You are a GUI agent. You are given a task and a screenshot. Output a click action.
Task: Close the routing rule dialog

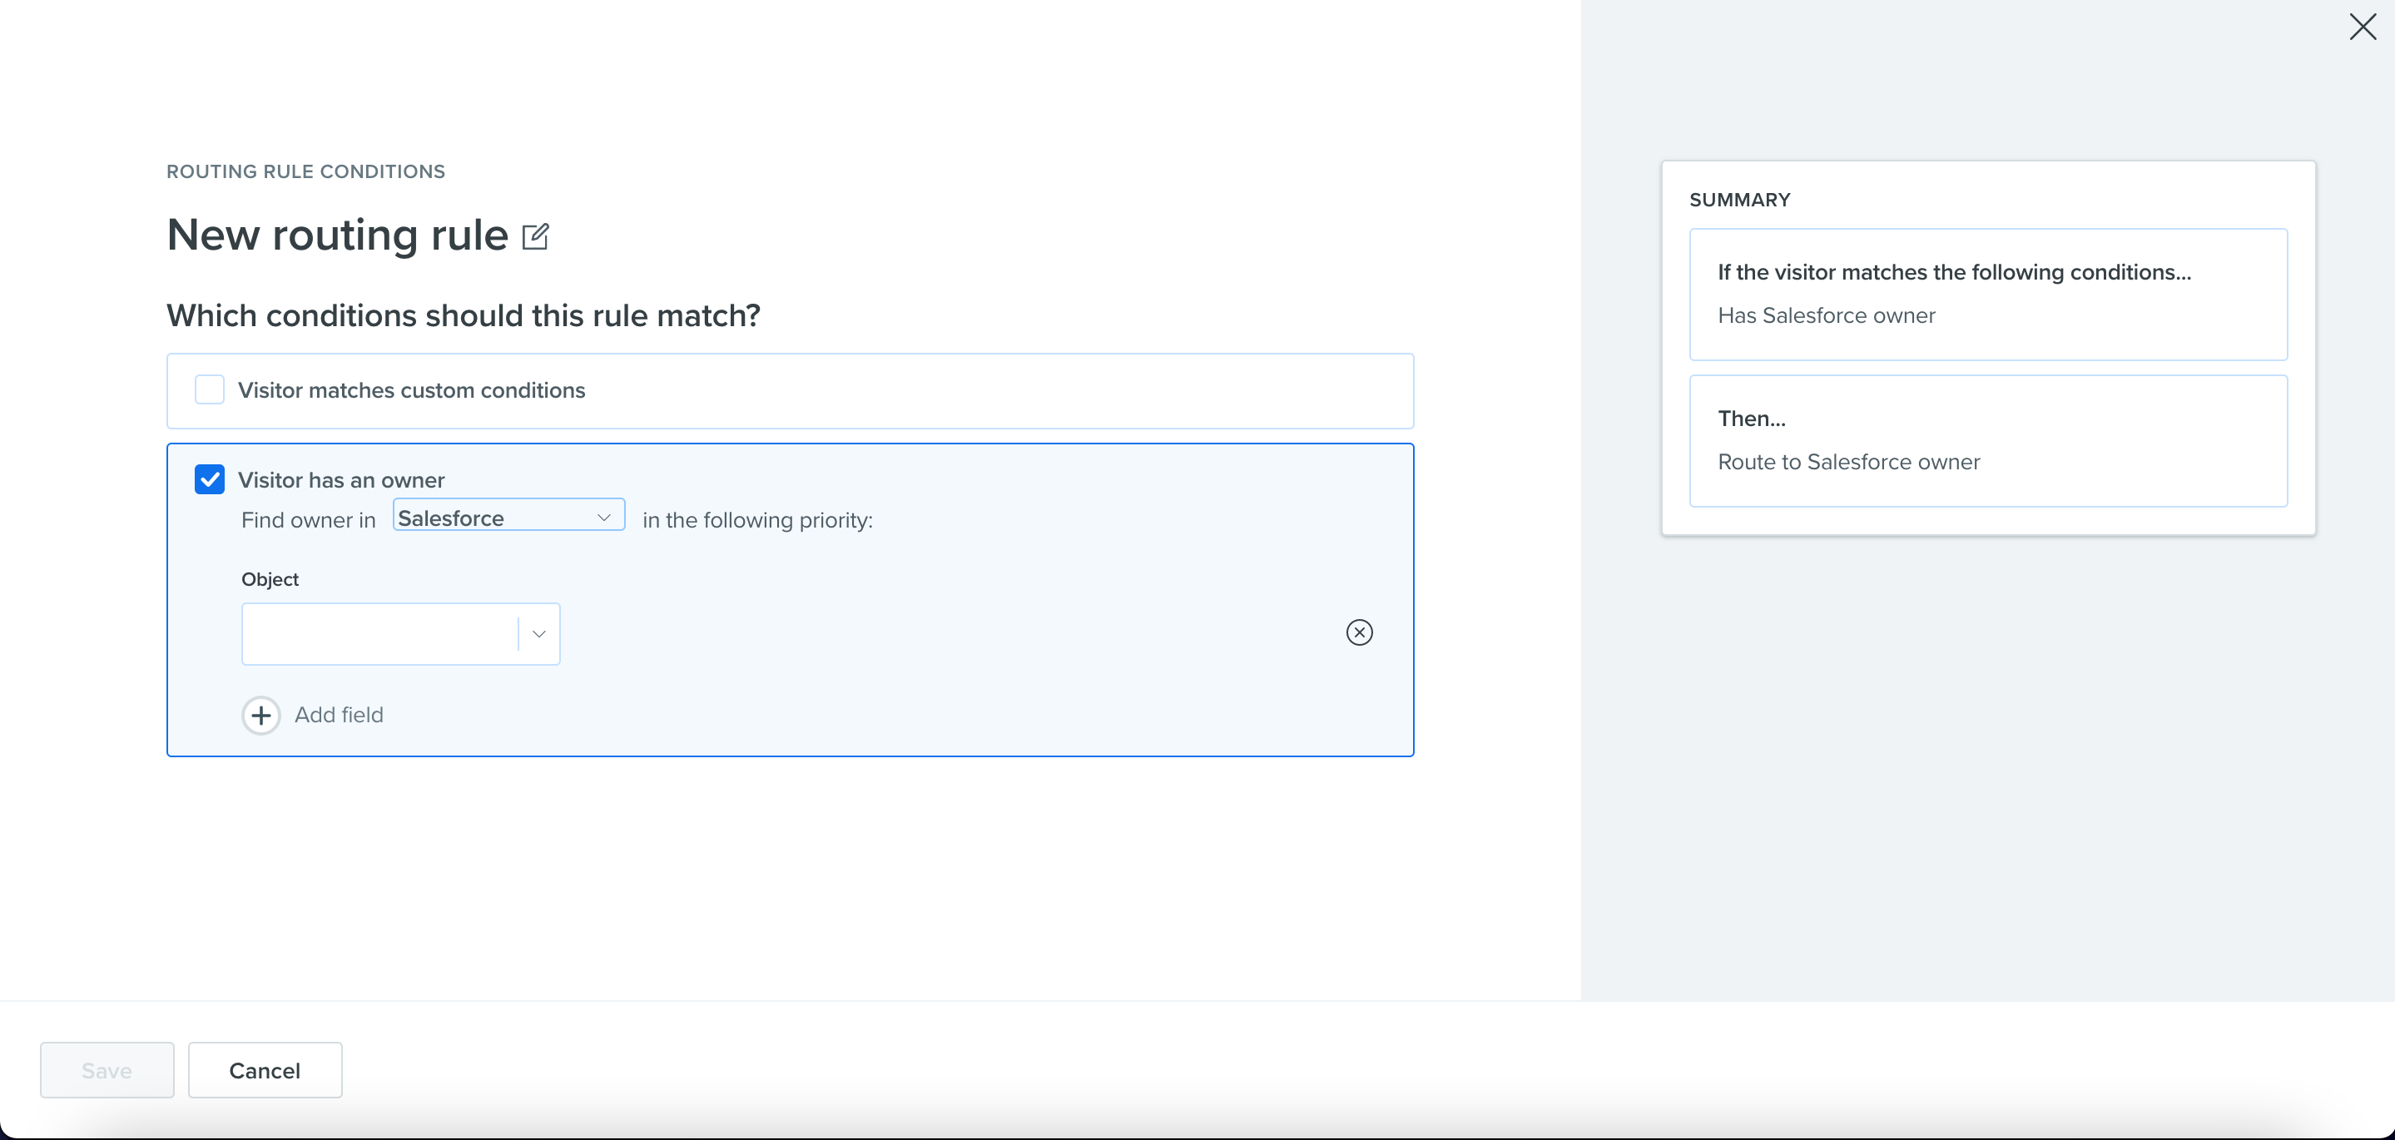[x=2363, y=26]
